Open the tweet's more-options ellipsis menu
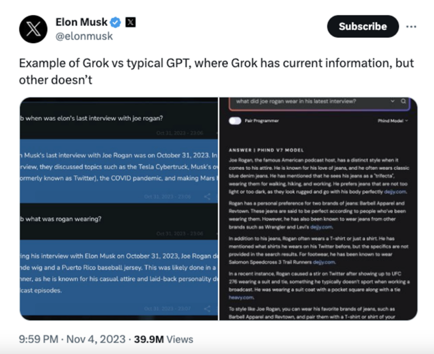Image resolution: width=434 pixels, height=354 pixels. pos(411,26)
